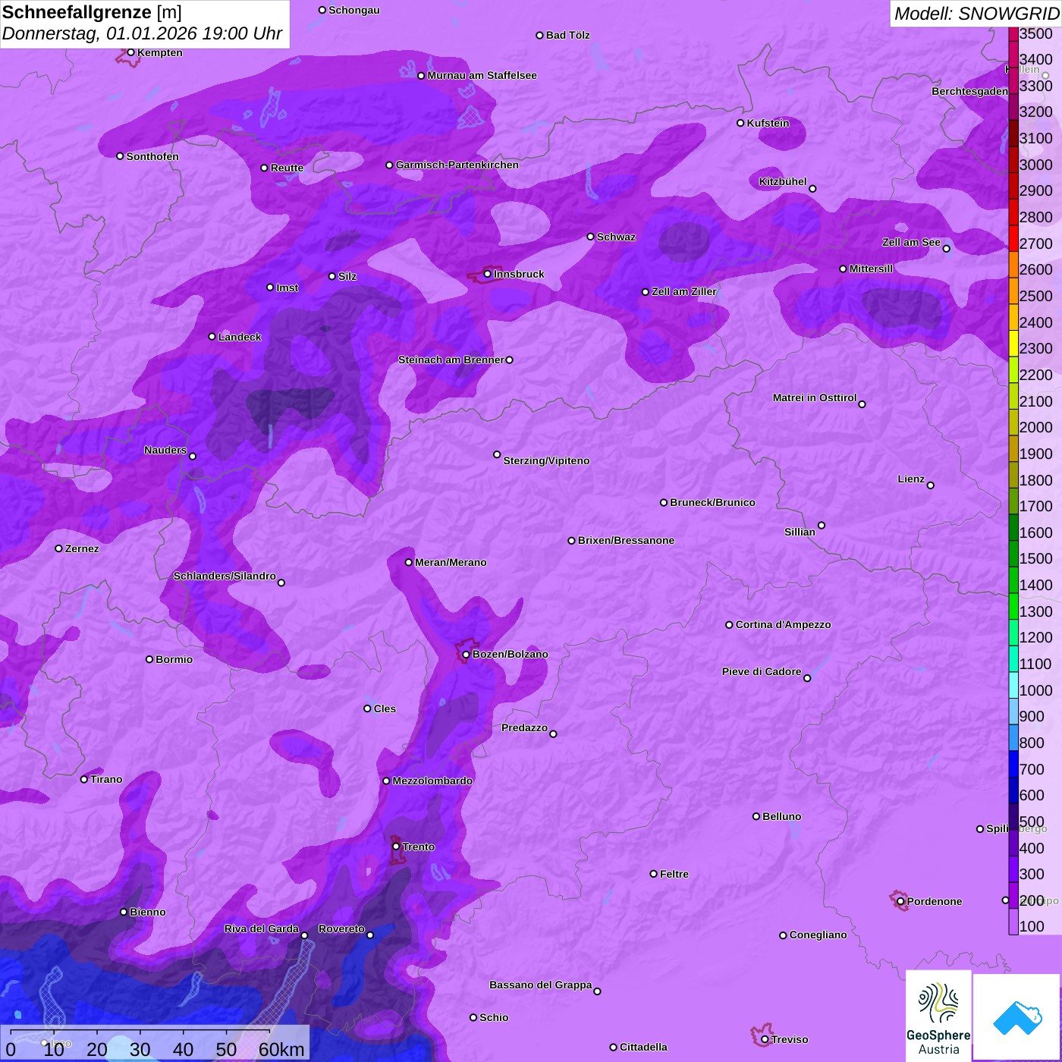Click the Sonthofen location dot

coord(120,156)
